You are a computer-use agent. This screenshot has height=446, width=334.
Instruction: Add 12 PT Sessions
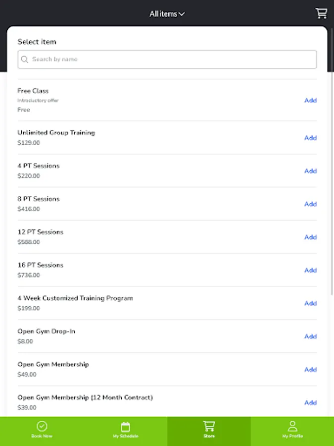(310, 237)
